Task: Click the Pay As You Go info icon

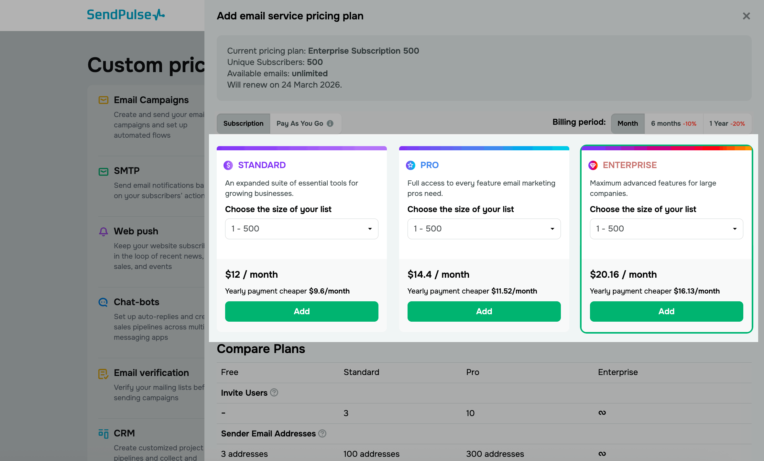Action: coord(330,123)
